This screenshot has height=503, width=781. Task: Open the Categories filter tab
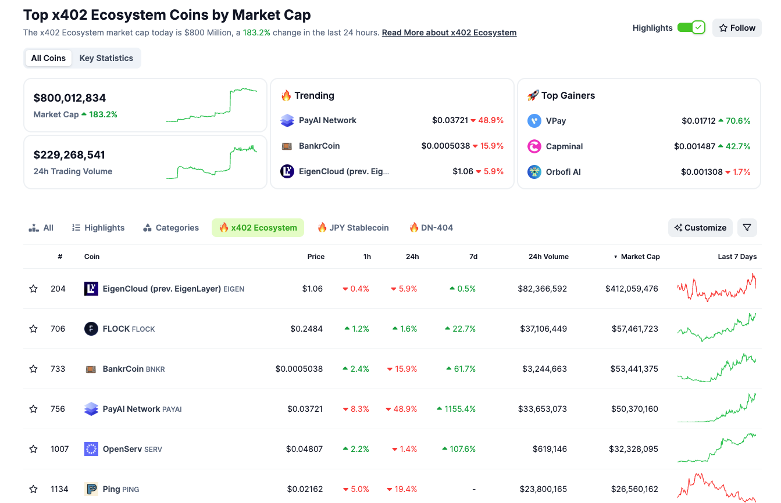point(171,228)
